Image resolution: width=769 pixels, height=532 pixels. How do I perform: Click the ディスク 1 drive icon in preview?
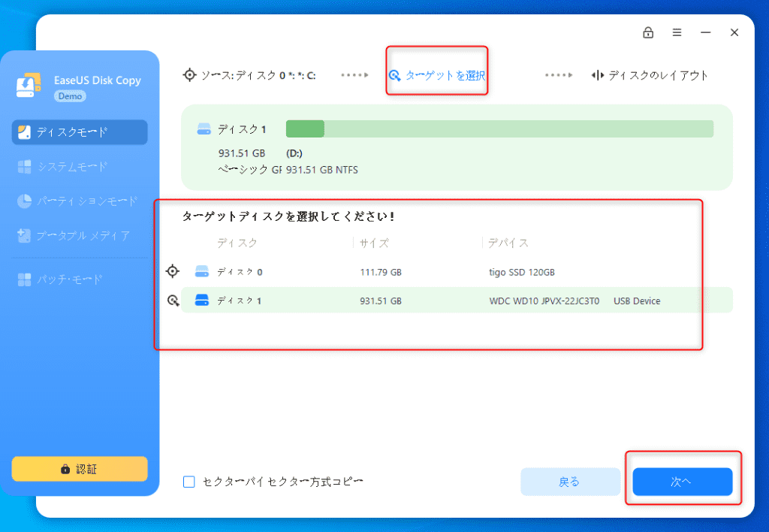[x=204, y=129]
